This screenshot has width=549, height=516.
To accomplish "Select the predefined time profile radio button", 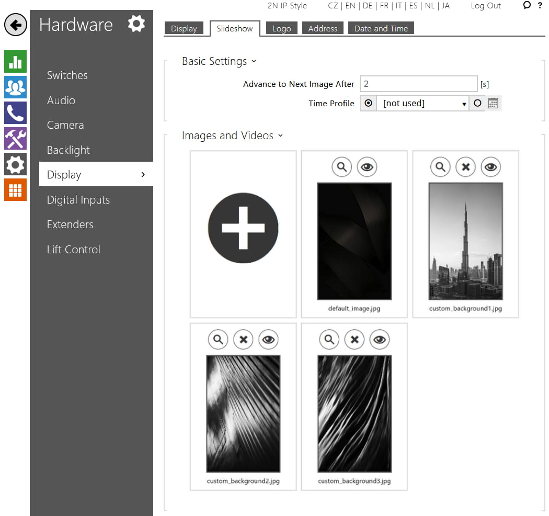I will click(x=368, y=103).
